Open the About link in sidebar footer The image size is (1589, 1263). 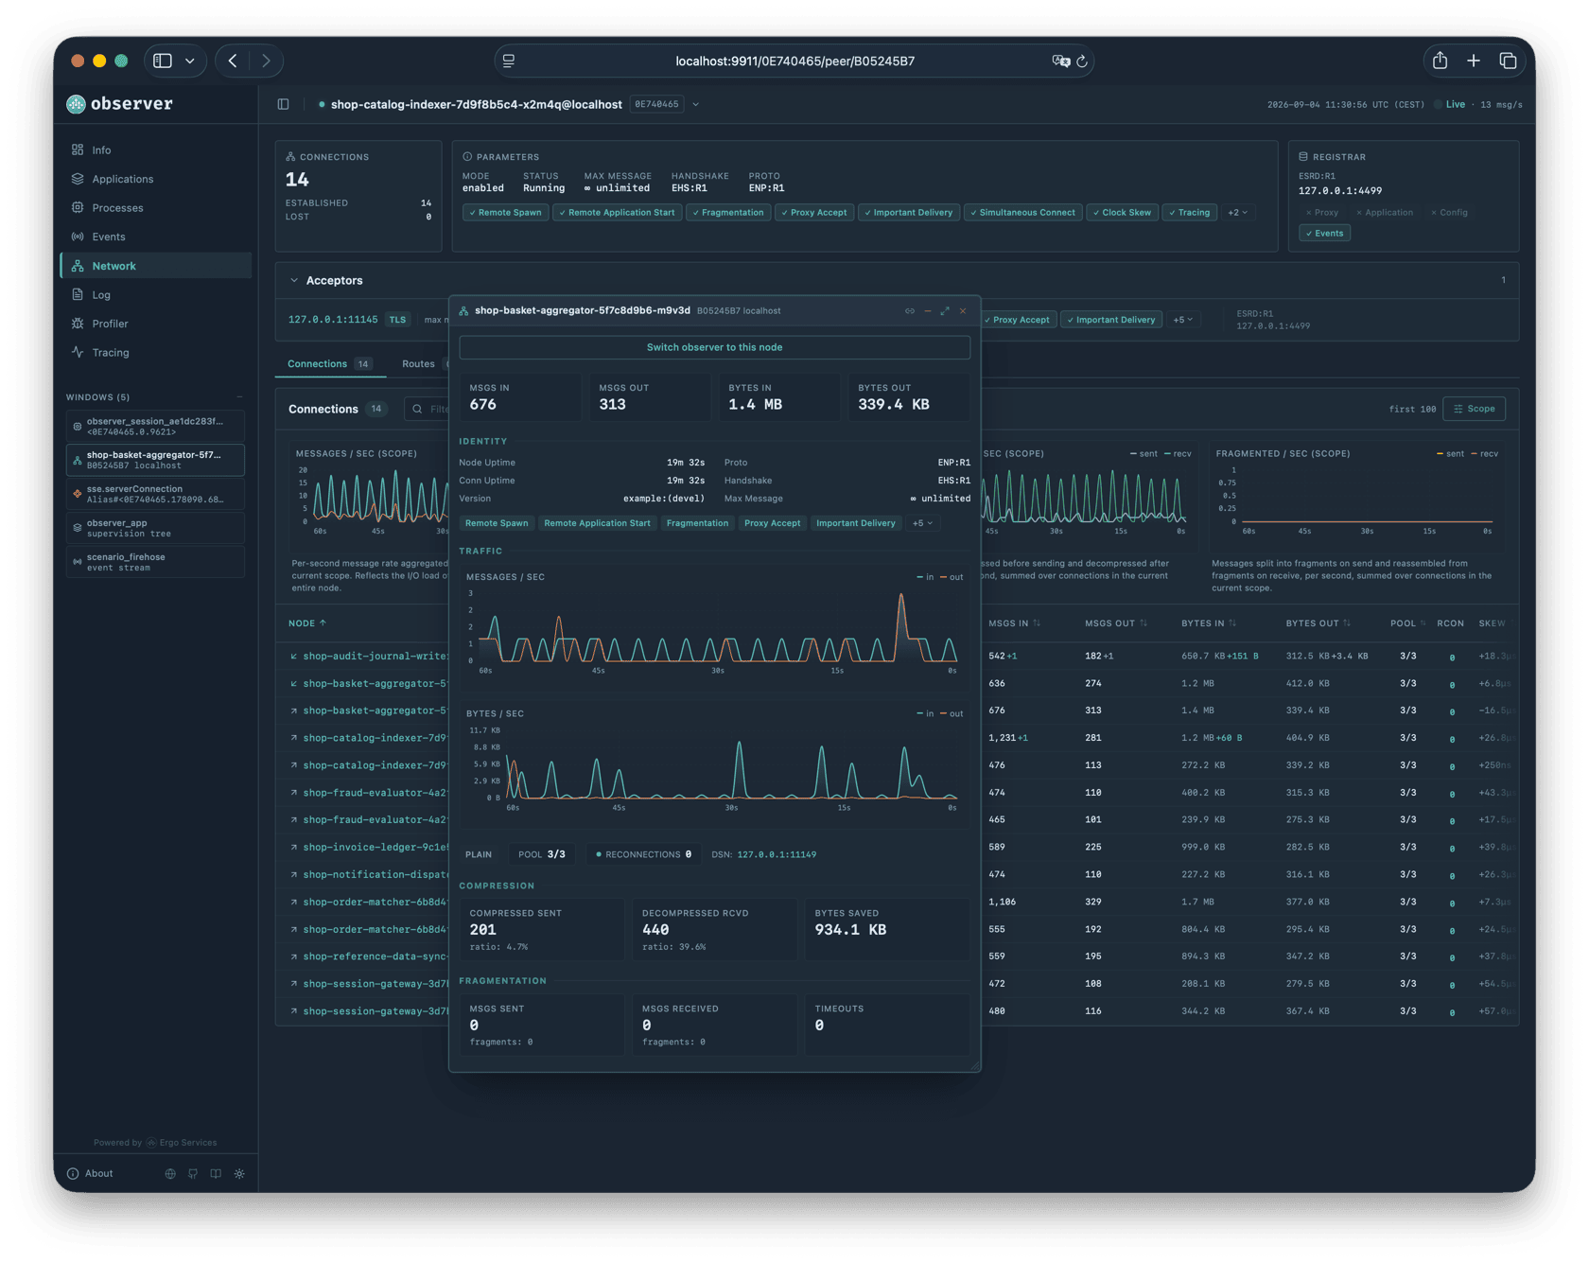91,1174
